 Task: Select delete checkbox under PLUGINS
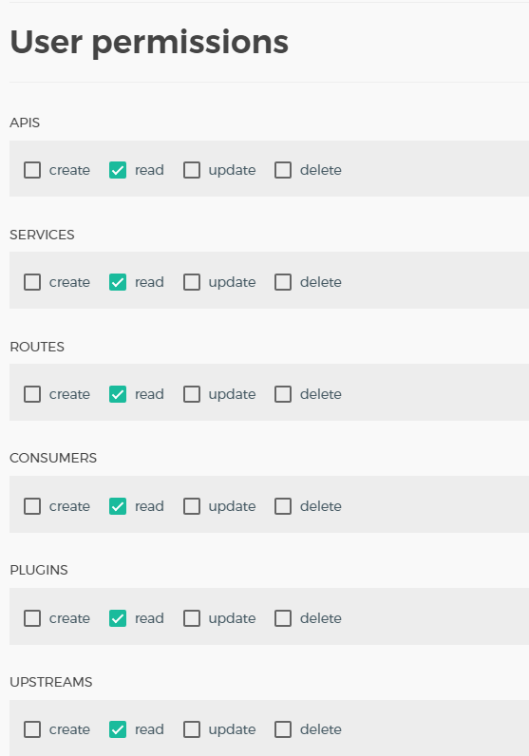click(283, 618)
